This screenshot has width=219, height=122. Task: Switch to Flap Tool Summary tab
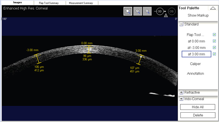click(49, 3)
